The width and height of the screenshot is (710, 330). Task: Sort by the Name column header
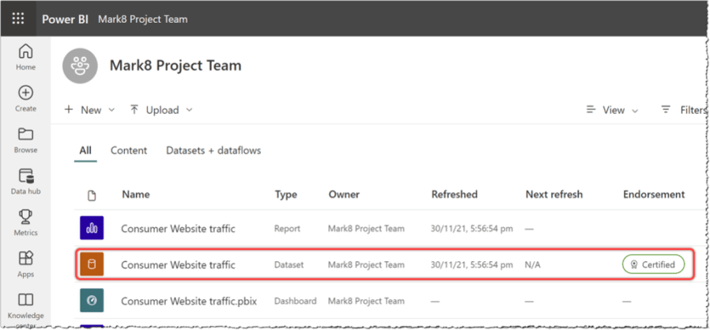pyautogui.click(x=136, y=195)
